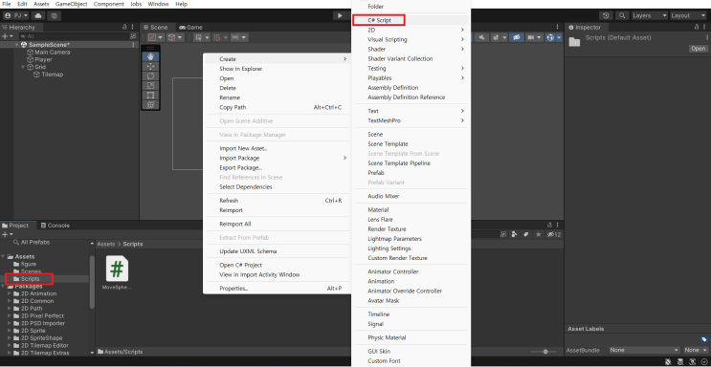Screen dimensions: 711x367
Task: Open the Window menu in menu bar
Action: (158, 4)
